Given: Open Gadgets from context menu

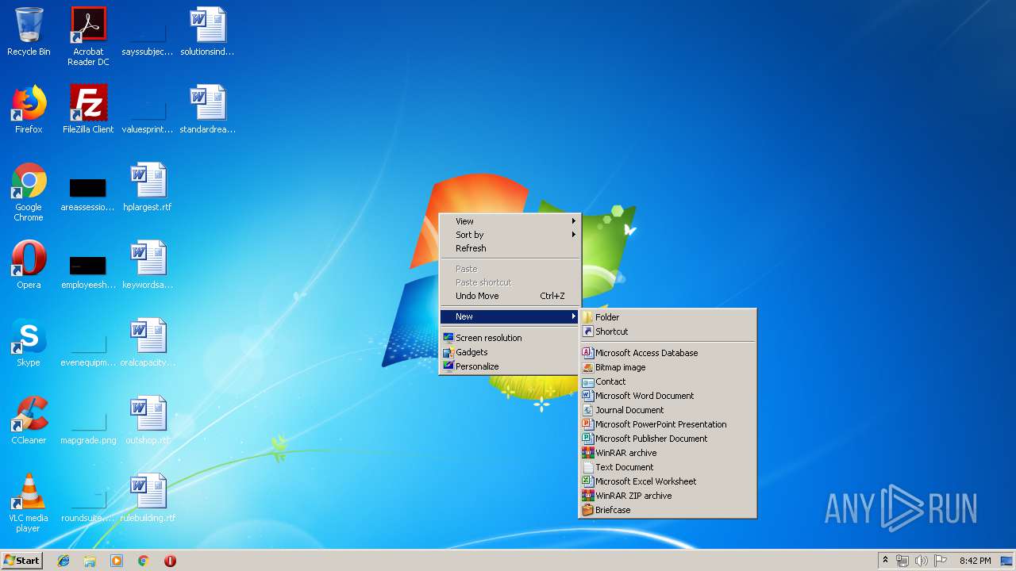Looking at the screenshot, I should [510, 352].
